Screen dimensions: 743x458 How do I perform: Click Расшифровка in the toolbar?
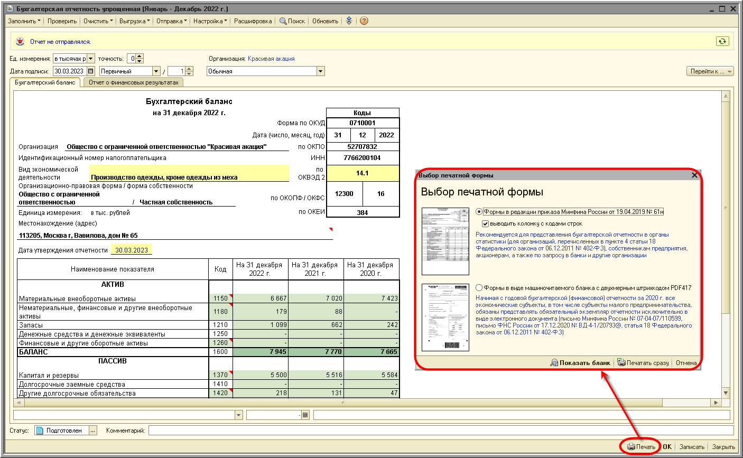(x=253, y=21)
